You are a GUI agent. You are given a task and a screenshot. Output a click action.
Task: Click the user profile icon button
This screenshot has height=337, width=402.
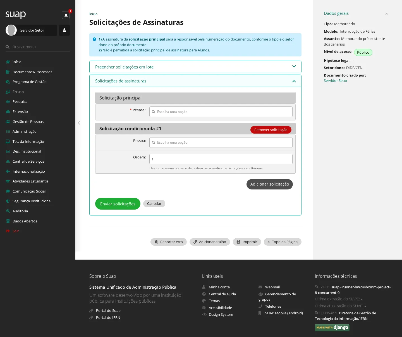(64, 30)
